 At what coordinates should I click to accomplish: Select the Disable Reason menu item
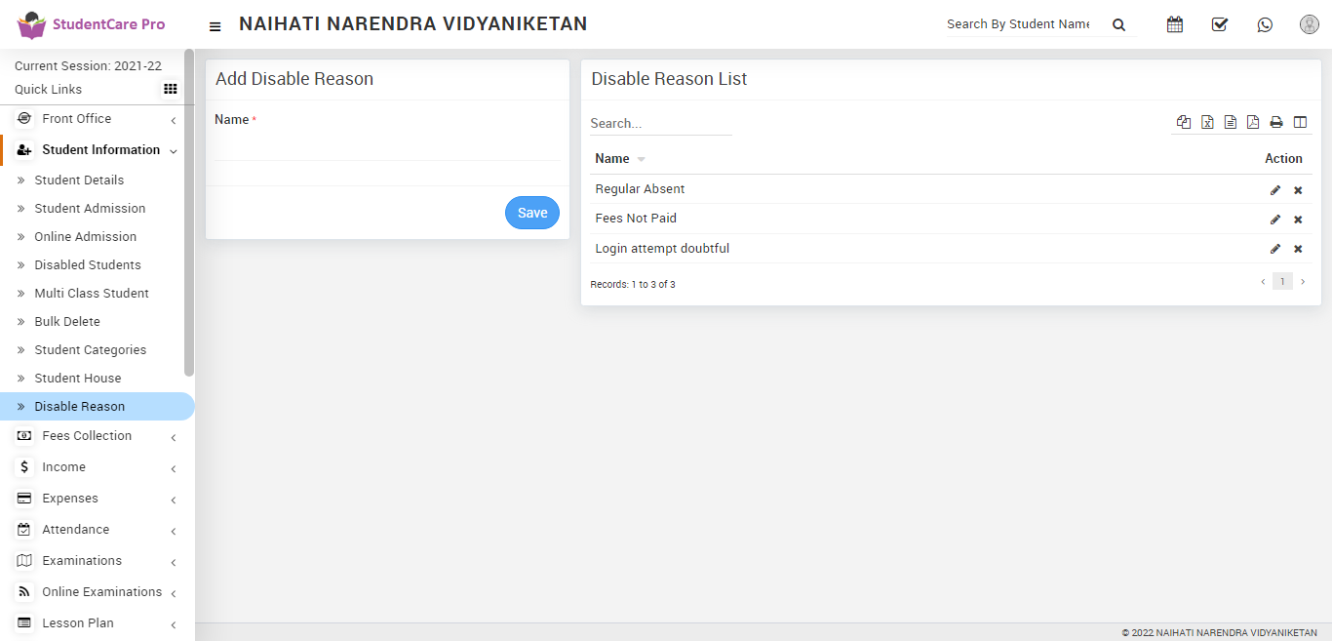pos(98,406)
